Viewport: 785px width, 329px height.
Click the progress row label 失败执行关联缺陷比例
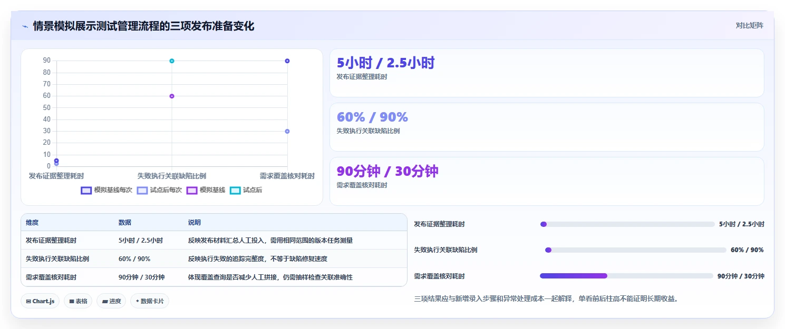click(x=446, y=250)
